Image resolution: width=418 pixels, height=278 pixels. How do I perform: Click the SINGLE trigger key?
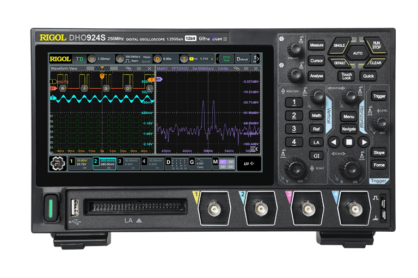339,45
